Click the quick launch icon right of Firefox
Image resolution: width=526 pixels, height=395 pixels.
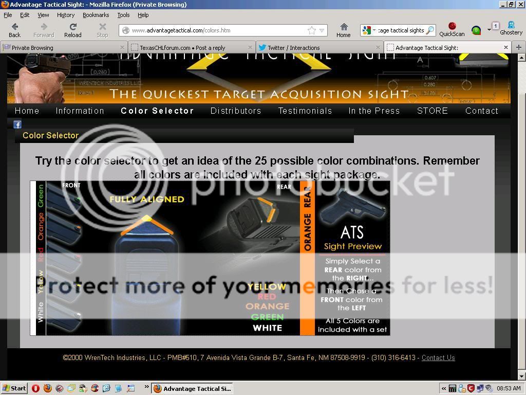(x=60, y=389)
